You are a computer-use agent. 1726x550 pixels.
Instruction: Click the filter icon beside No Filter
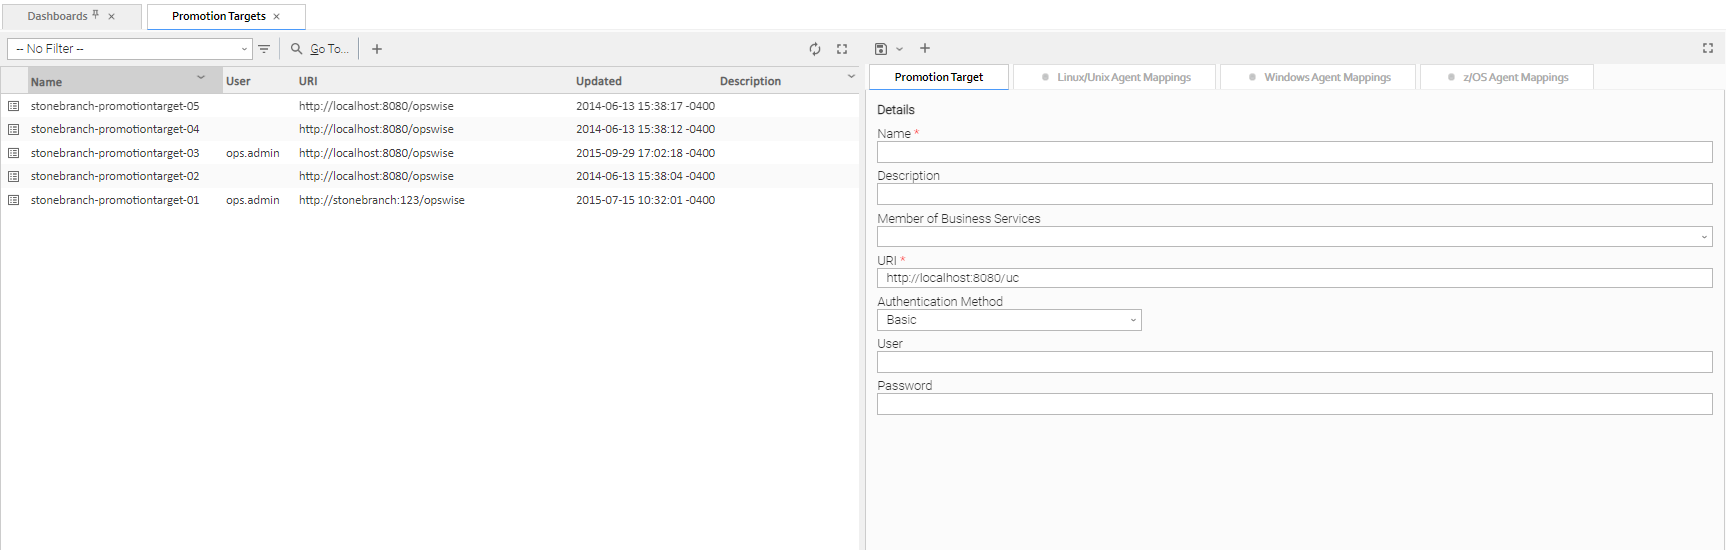point(264,49)
